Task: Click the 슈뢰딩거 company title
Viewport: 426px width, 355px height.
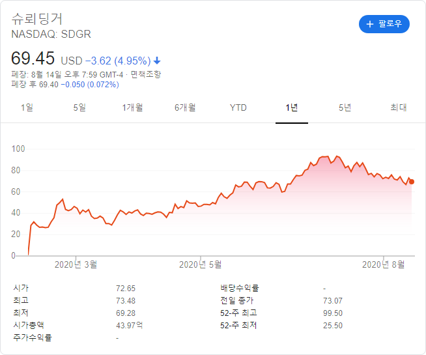Action: point(37,19)
